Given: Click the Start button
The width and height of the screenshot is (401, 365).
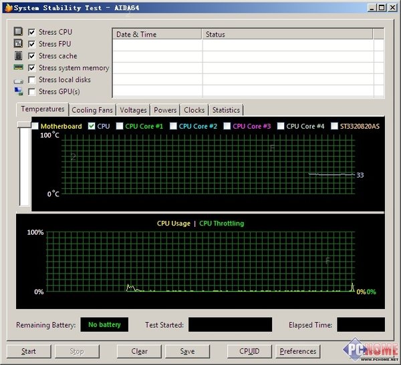Looking at the screenshot, I should click(x=29, y=351).
